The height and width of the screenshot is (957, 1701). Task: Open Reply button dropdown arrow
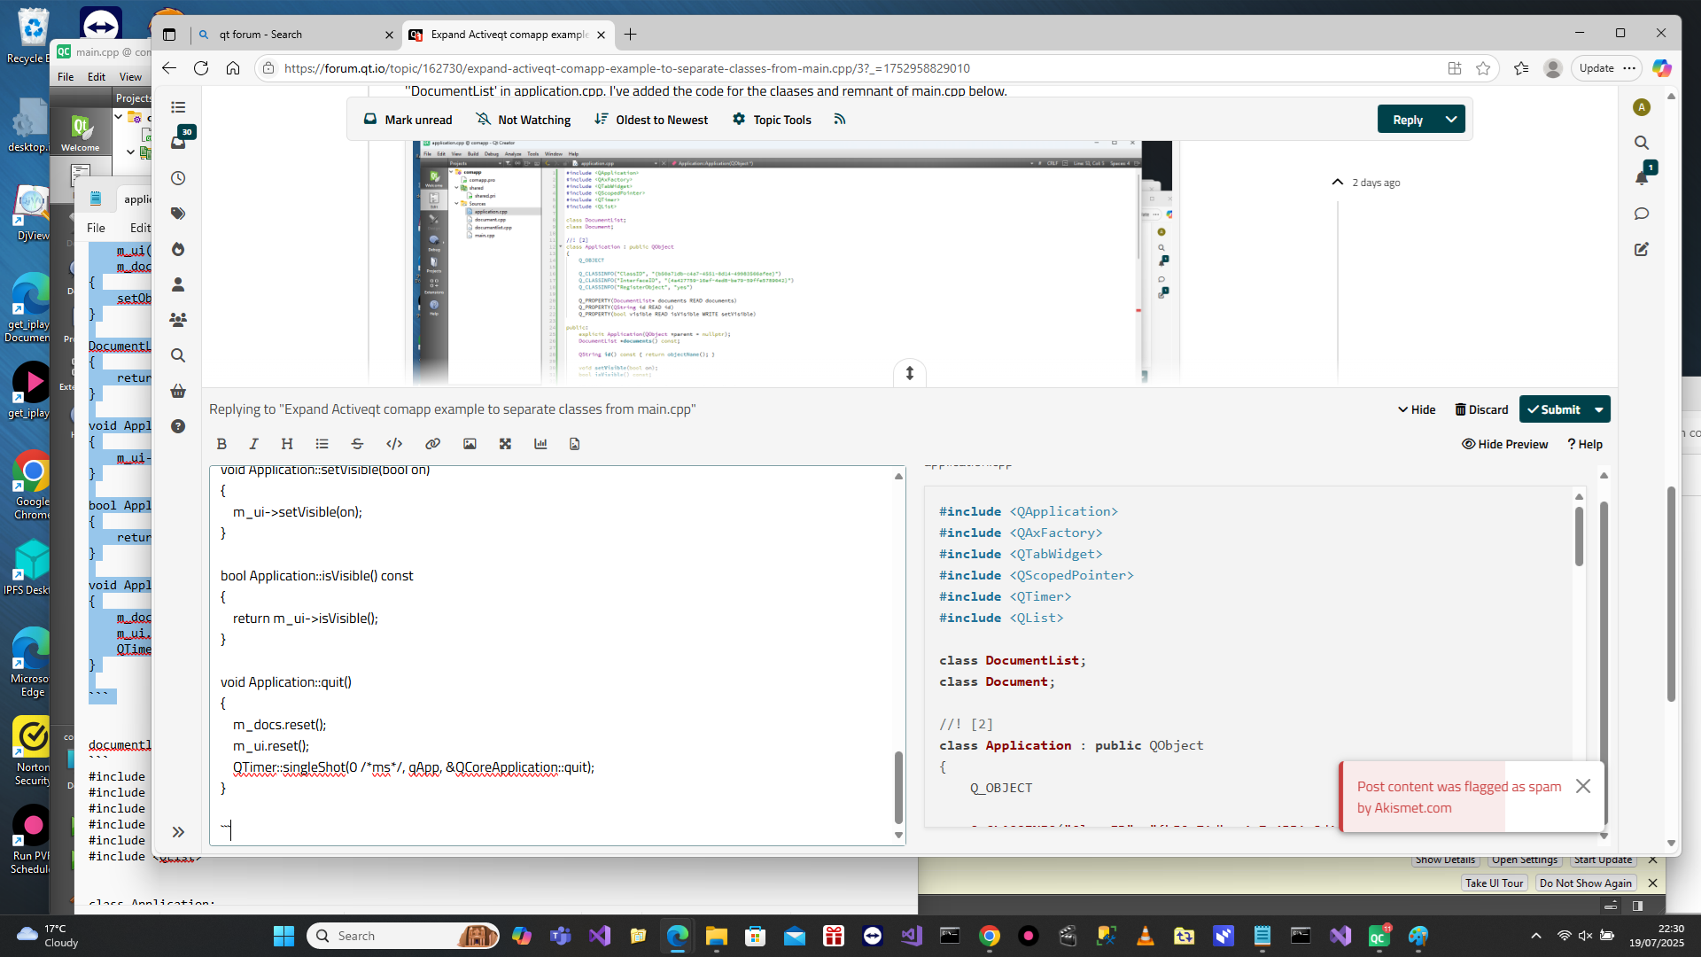1451,119
